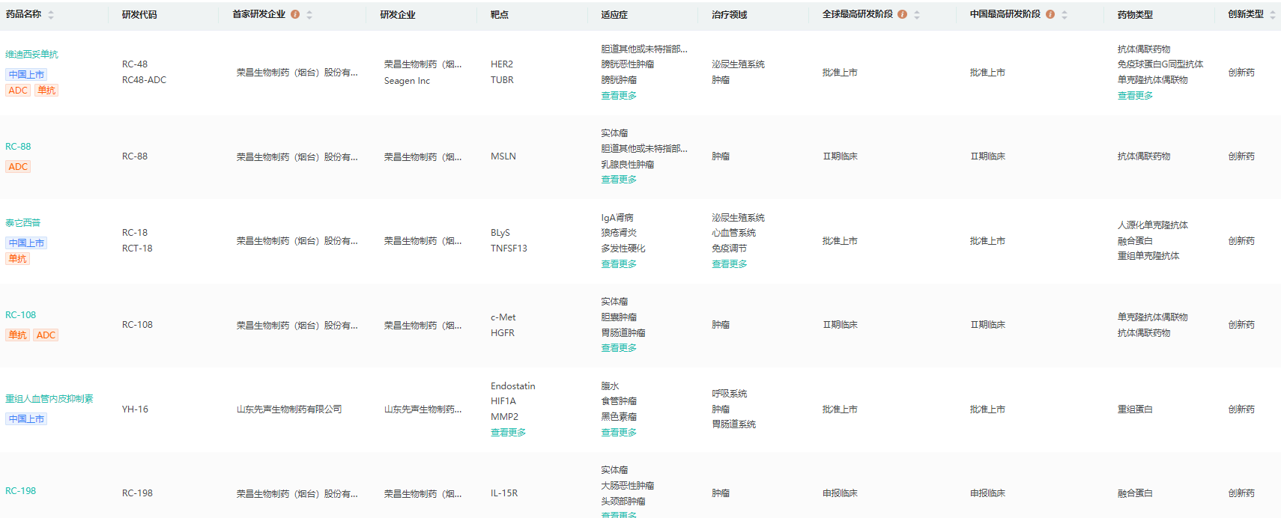1281x518 pixels.
Task: Sort table by 药品名称 column arrows
Action: coord(51,15)
